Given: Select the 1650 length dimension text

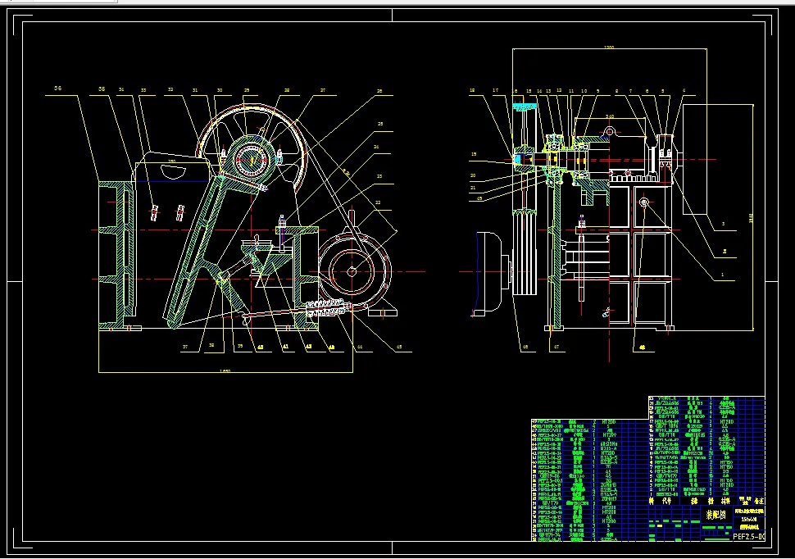Looking at the screenshot, I should [x=225, y=370].
